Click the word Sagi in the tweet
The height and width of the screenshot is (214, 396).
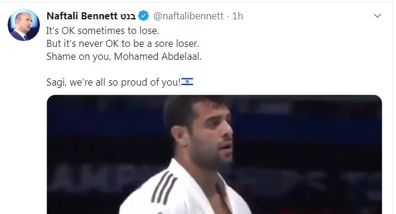click(x=55, y=83)
